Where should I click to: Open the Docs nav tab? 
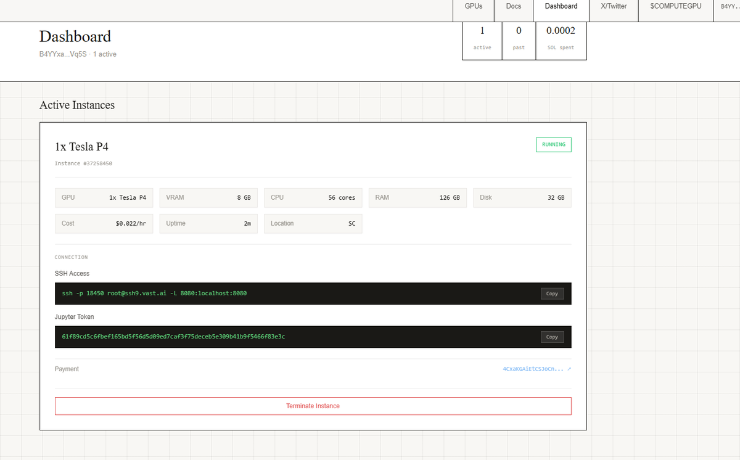pyautogui.click(x=513, y=6)
